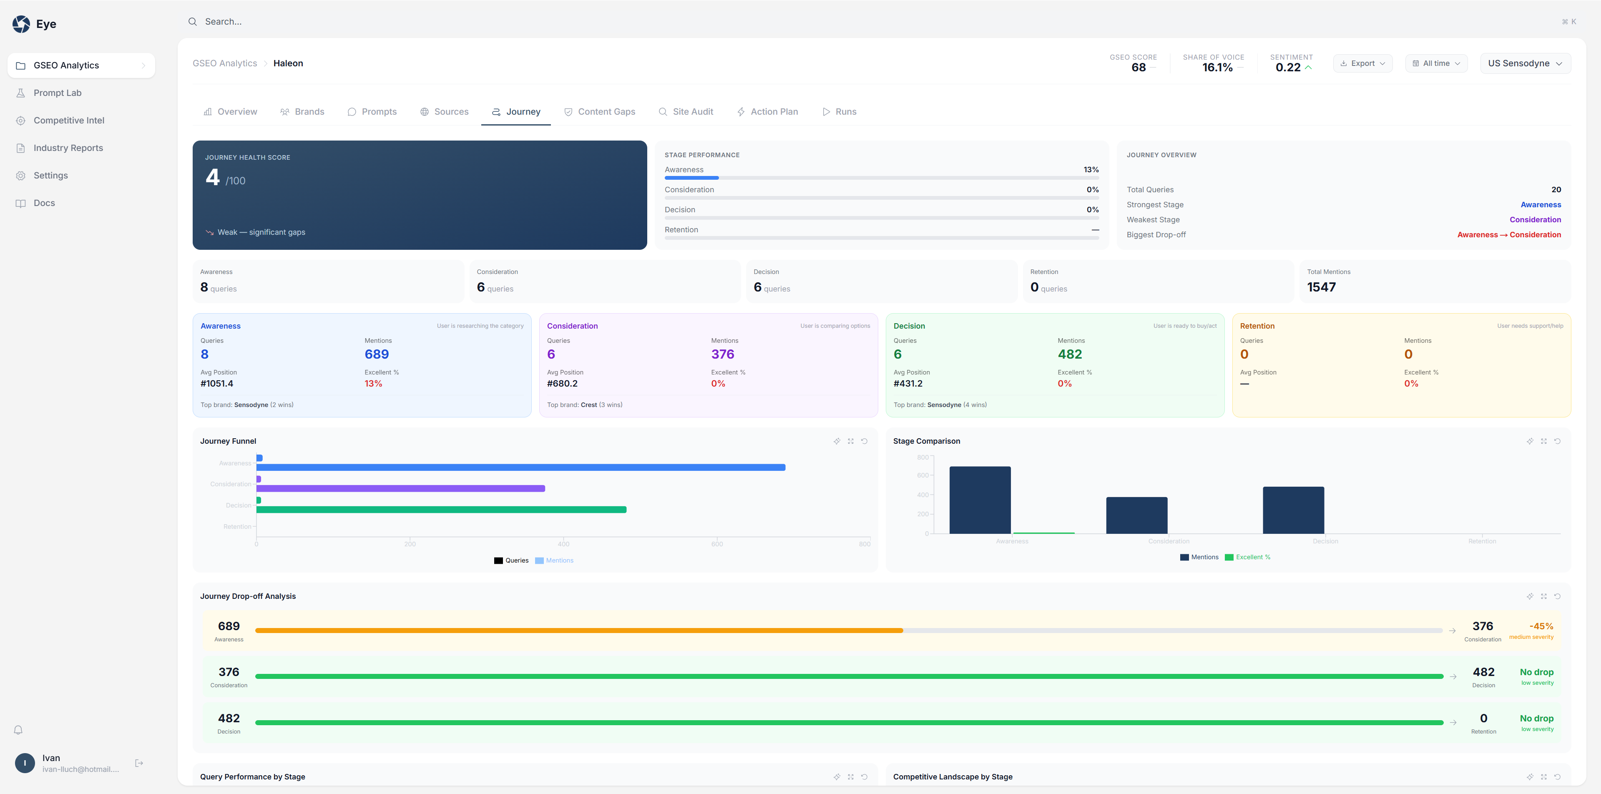Open Prompt Lab from sidebar

click(57, 93)
